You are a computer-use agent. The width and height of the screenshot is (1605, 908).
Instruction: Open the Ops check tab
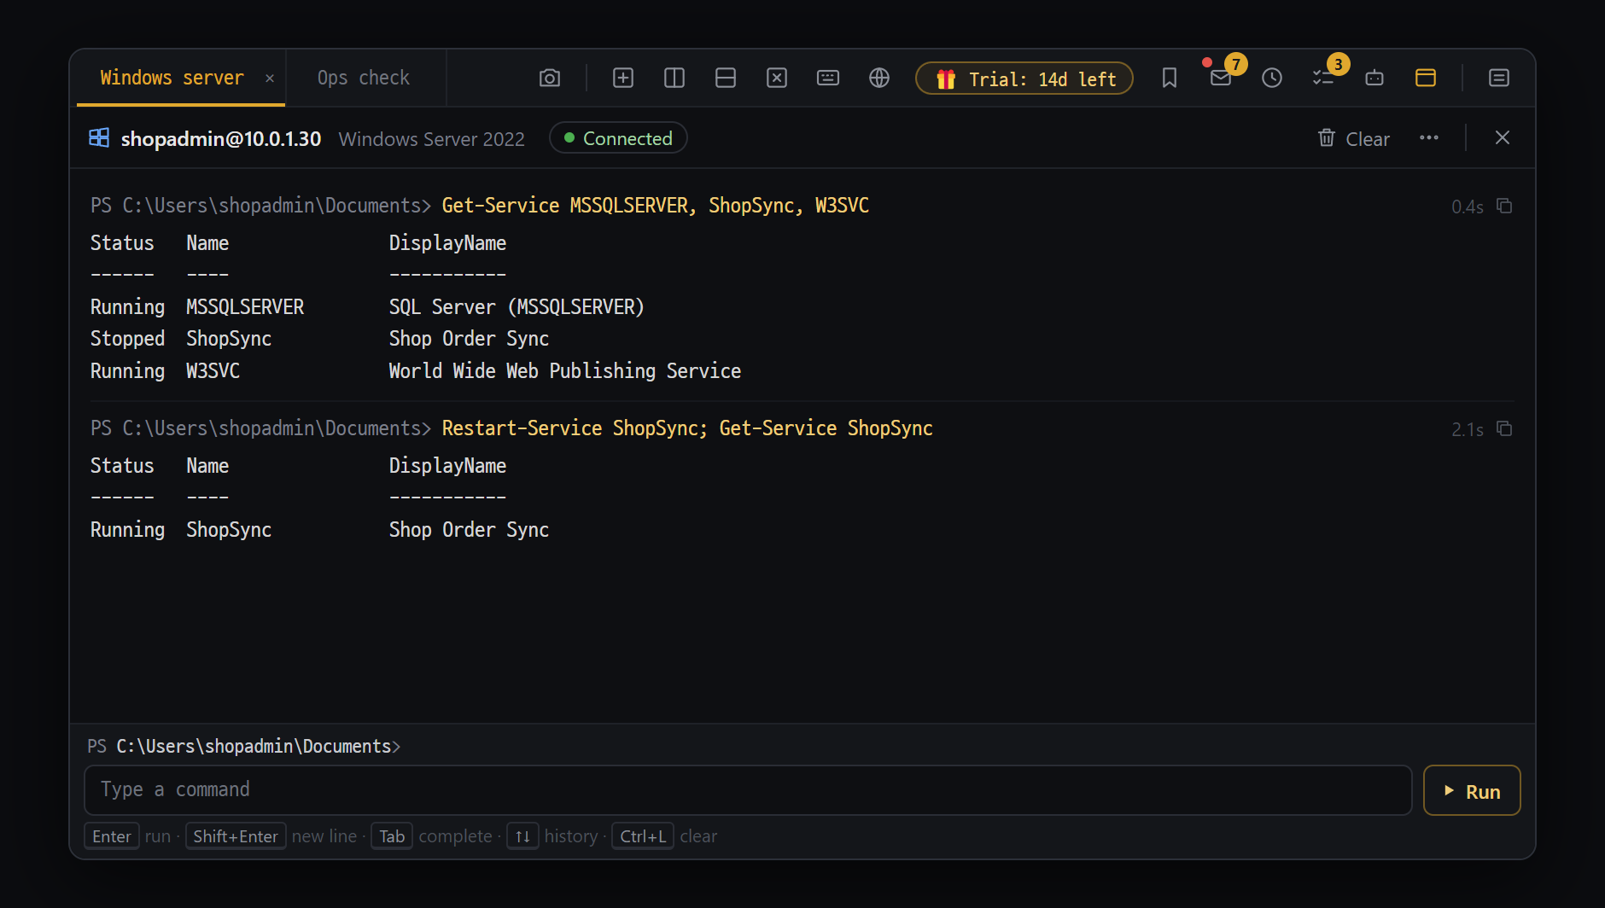tap(364, 78)
